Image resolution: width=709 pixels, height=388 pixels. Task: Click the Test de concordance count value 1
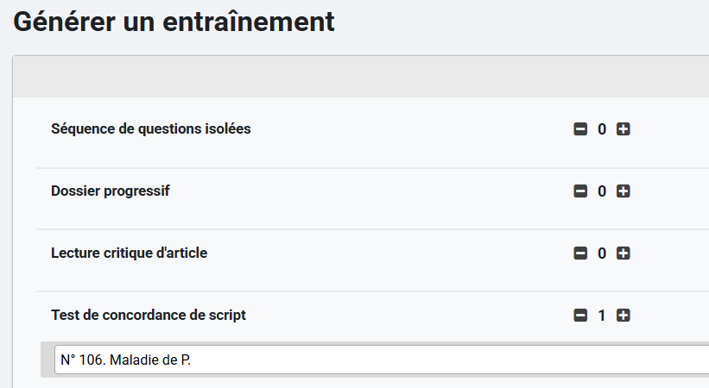602,316
